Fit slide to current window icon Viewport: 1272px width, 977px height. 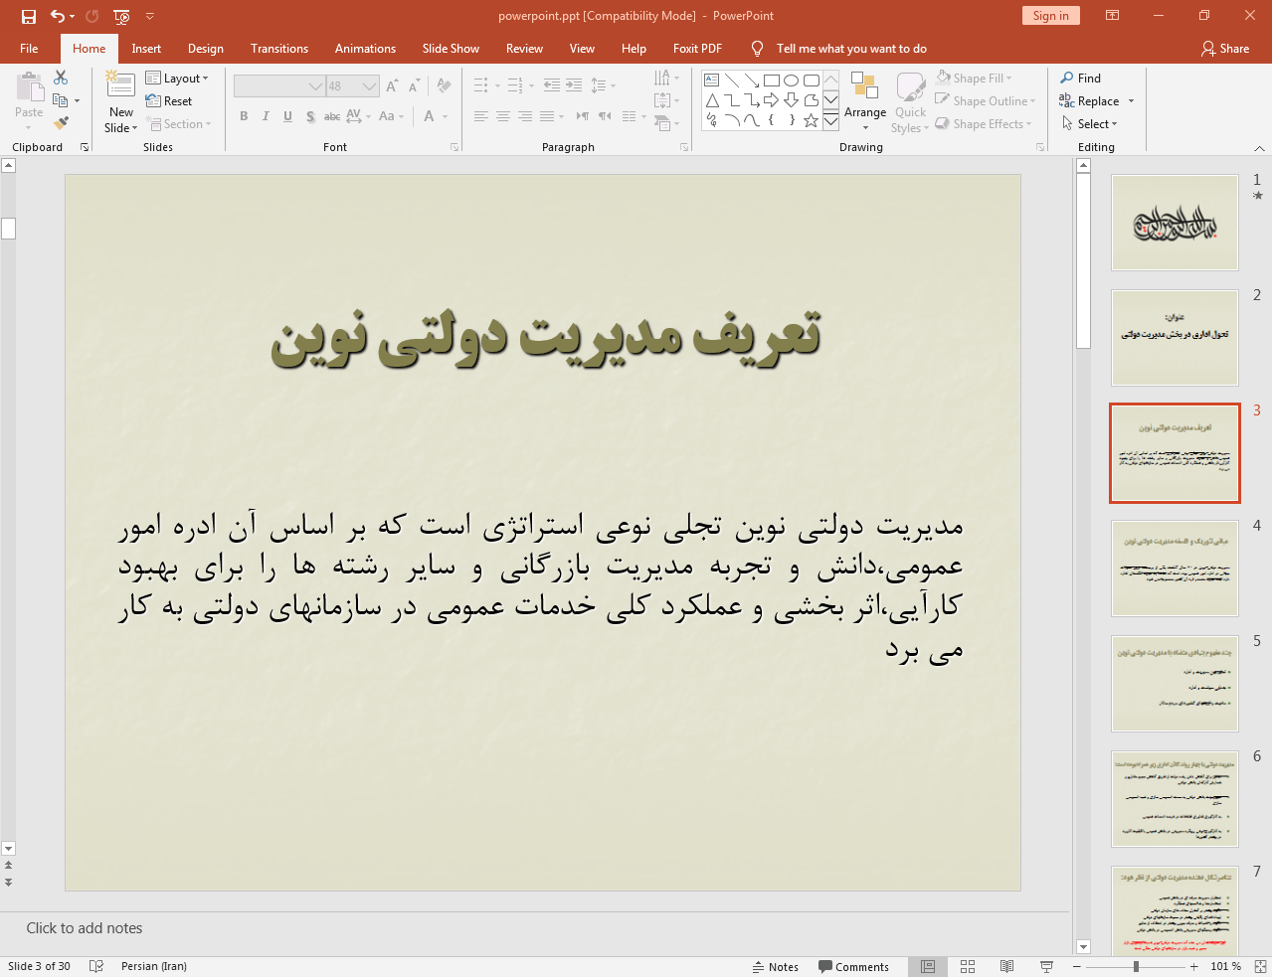[1260, 966]
